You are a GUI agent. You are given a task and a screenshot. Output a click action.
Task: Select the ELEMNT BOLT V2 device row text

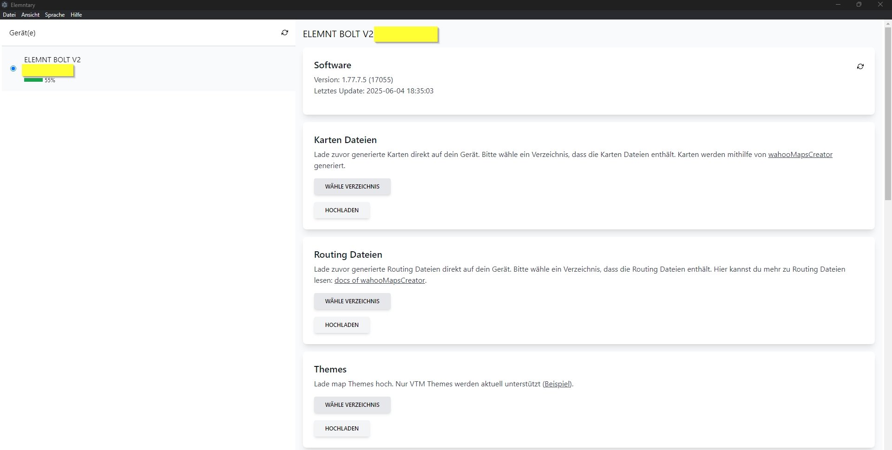[x=52, y=60]
